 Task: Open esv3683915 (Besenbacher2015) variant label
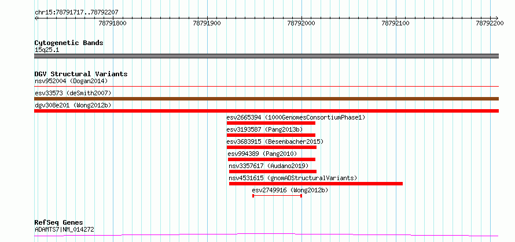[275, 142]
